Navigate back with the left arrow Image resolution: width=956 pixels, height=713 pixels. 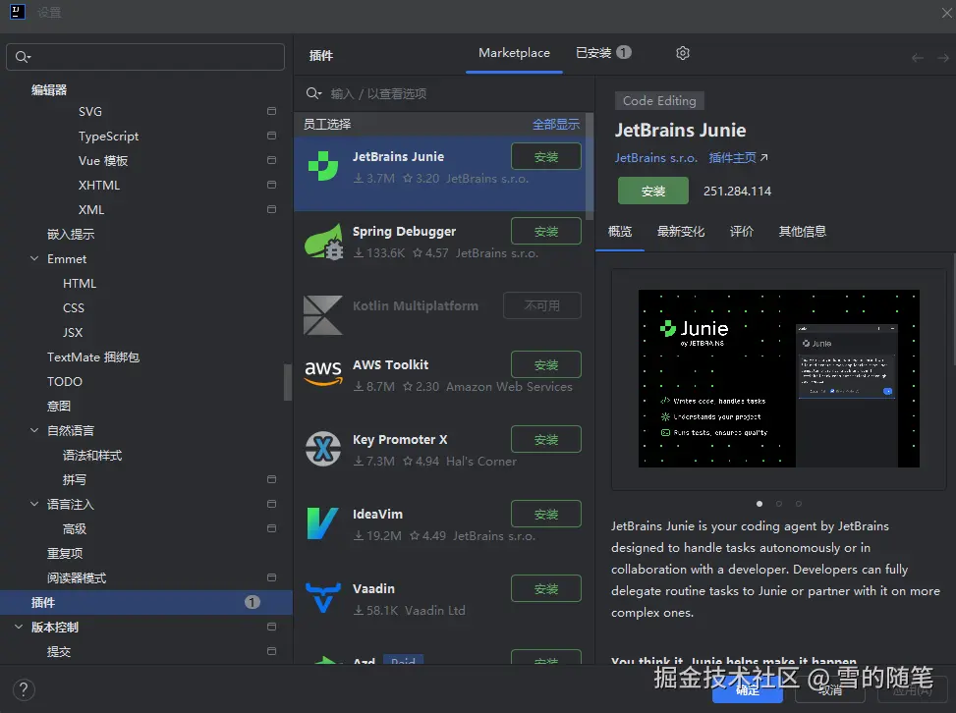tap(918, 58)
